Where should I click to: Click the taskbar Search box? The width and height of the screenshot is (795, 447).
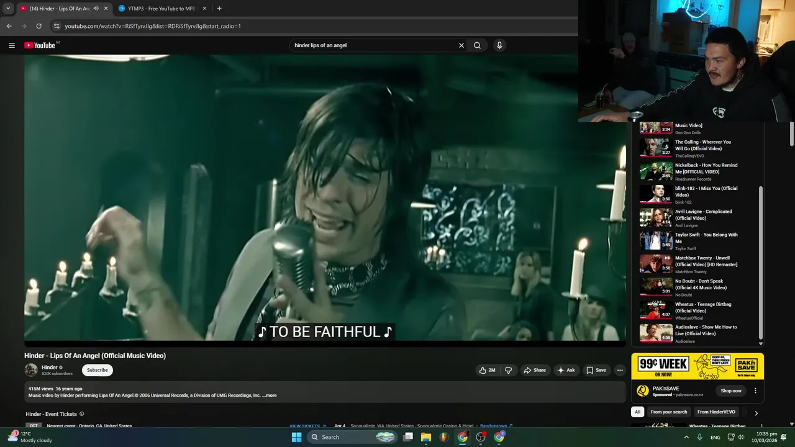[353, 437]
